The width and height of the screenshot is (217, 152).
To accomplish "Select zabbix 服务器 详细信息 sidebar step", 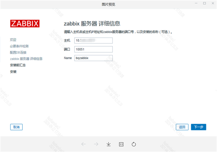I will [x=26, y=59].
